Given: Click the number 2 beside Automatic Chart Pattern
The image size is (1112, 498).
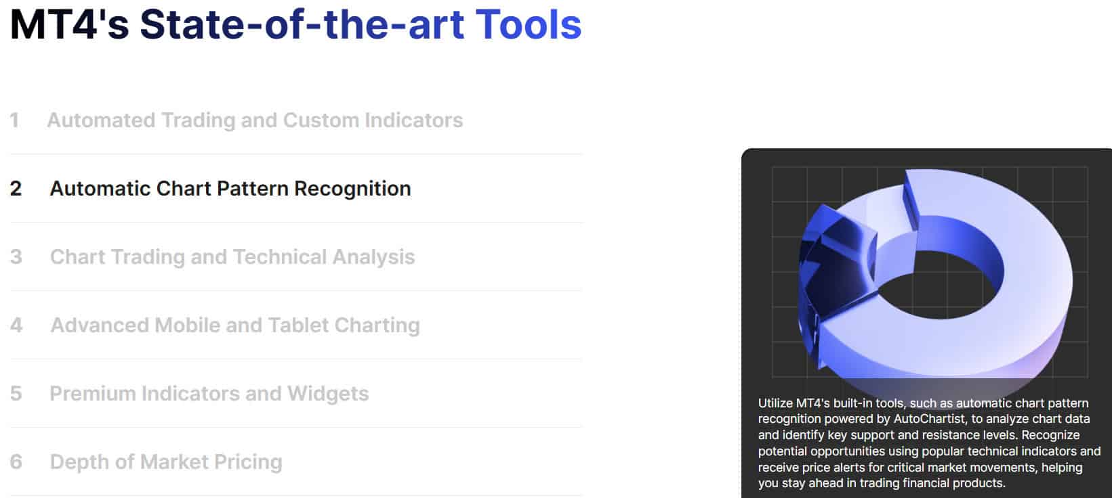Looking at the screenshot, I should 16,189.
